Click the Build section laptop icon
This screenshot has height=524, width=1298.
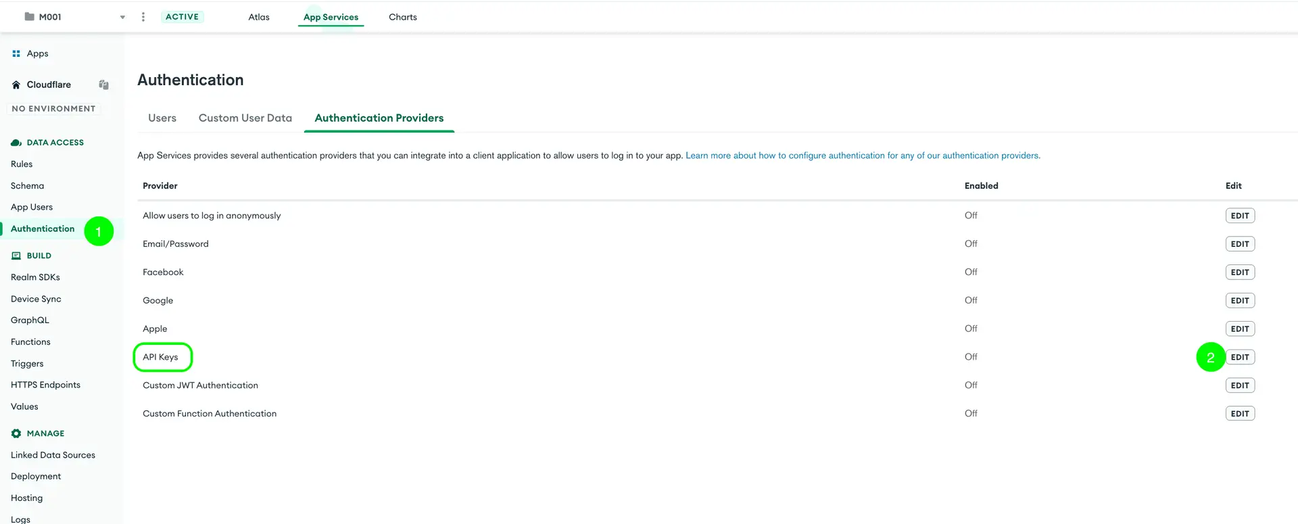(16, 256)
